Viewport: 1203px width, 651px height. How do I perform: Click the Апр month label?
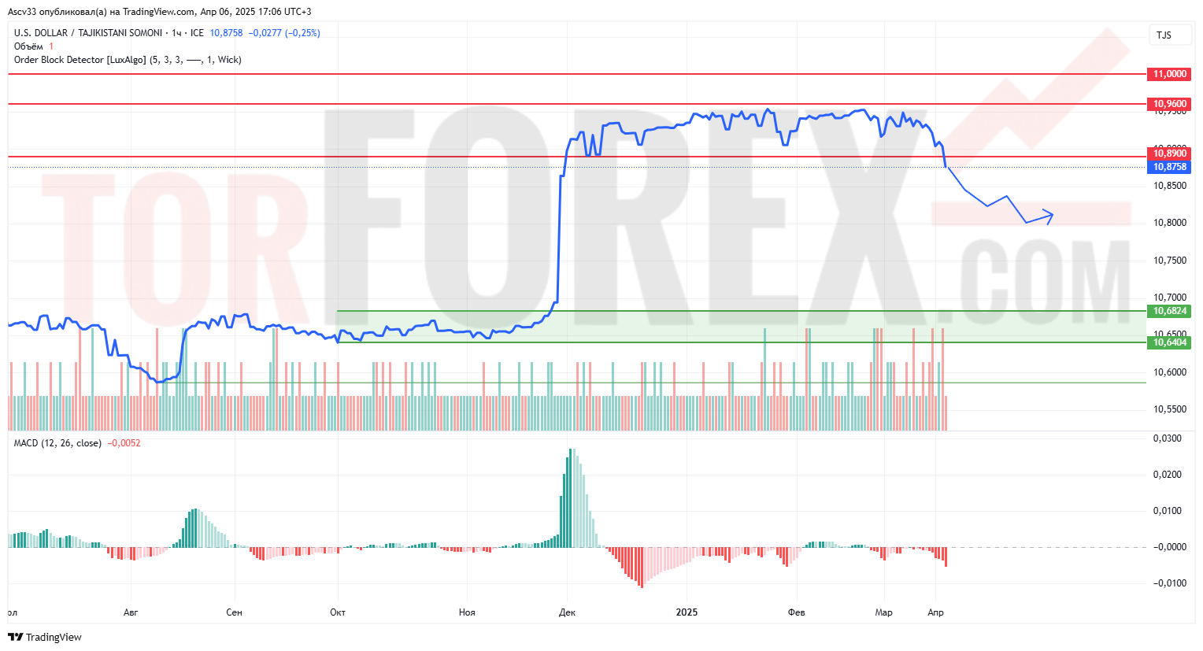point(935,612)
